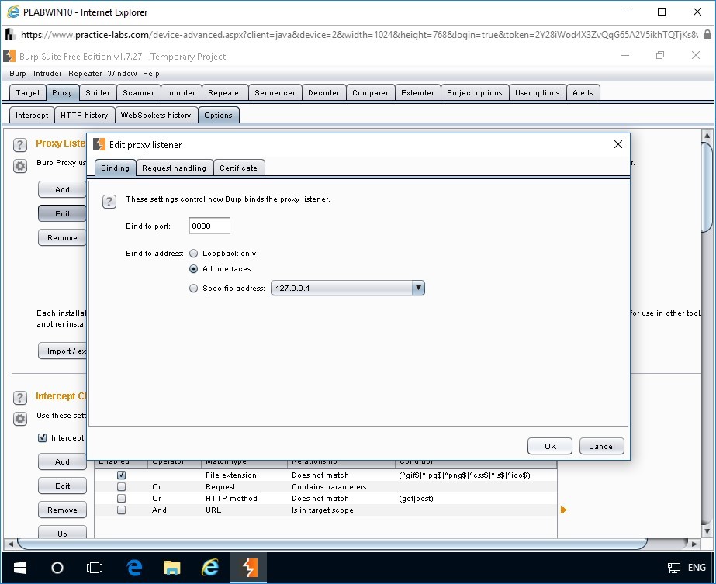Open File Explorer from the taskbar
The width and height of the screenshot is (716, 584).
coord(172,567)
